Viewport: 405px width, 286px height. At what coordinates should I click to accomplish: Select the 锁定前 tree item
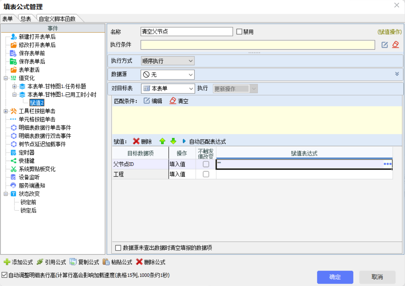[x=28, y=202]
